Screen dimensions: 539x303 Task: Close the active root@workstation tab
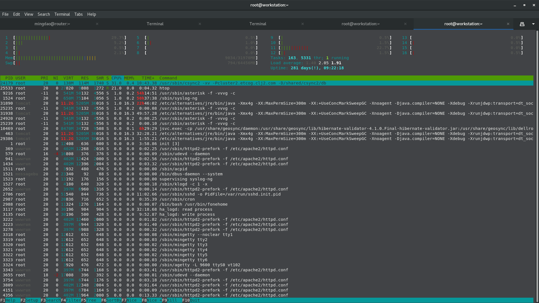[x=508, y=24]
